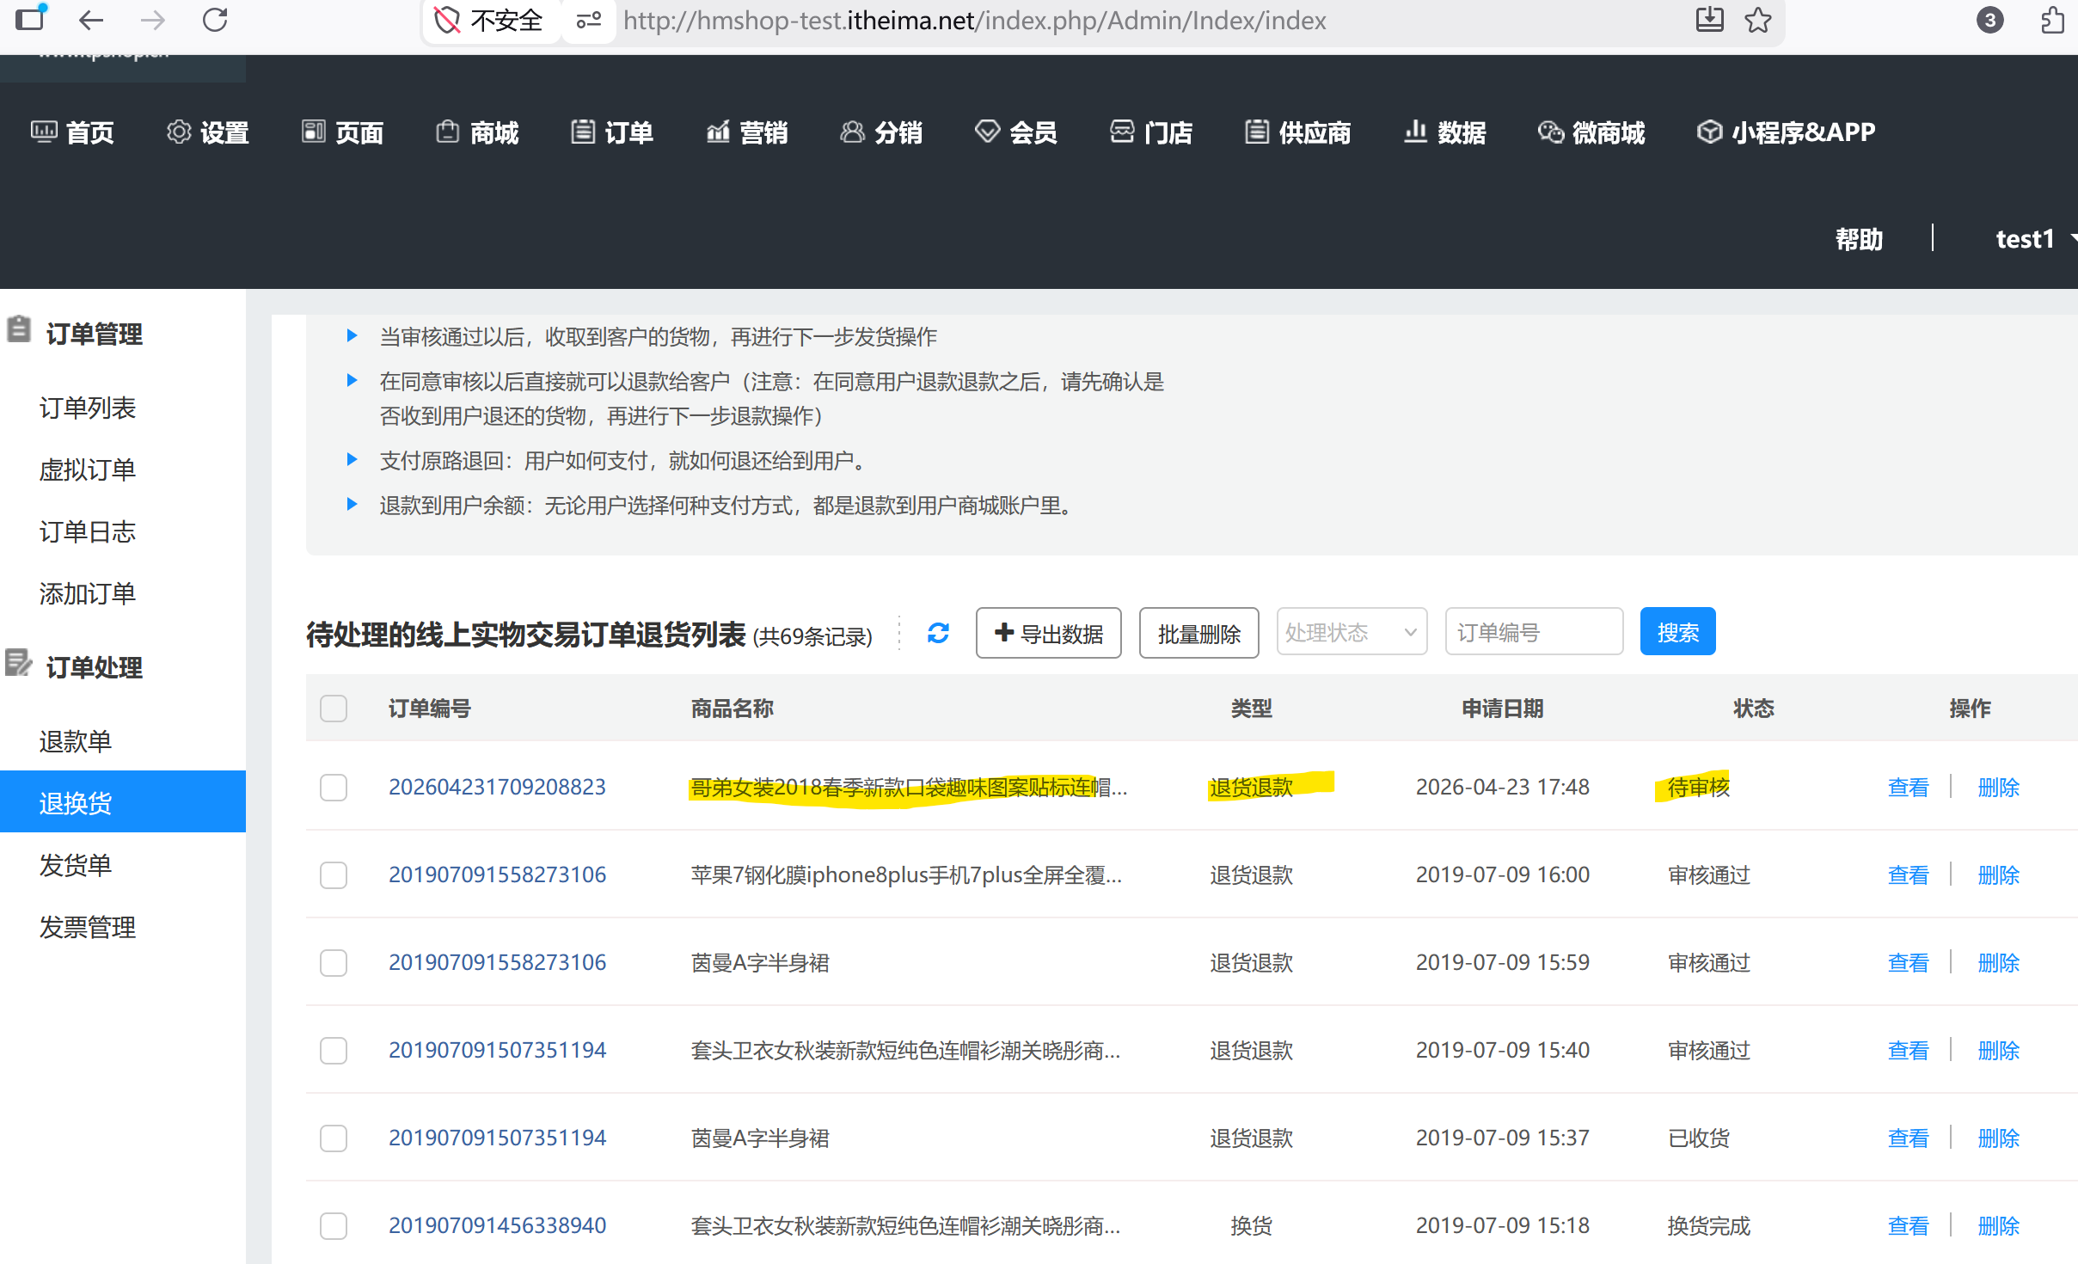Screen dimensions: 2078x1264
Task: Click the 门店 storefront icon in nav bar
Action: tap(1122, 132)
